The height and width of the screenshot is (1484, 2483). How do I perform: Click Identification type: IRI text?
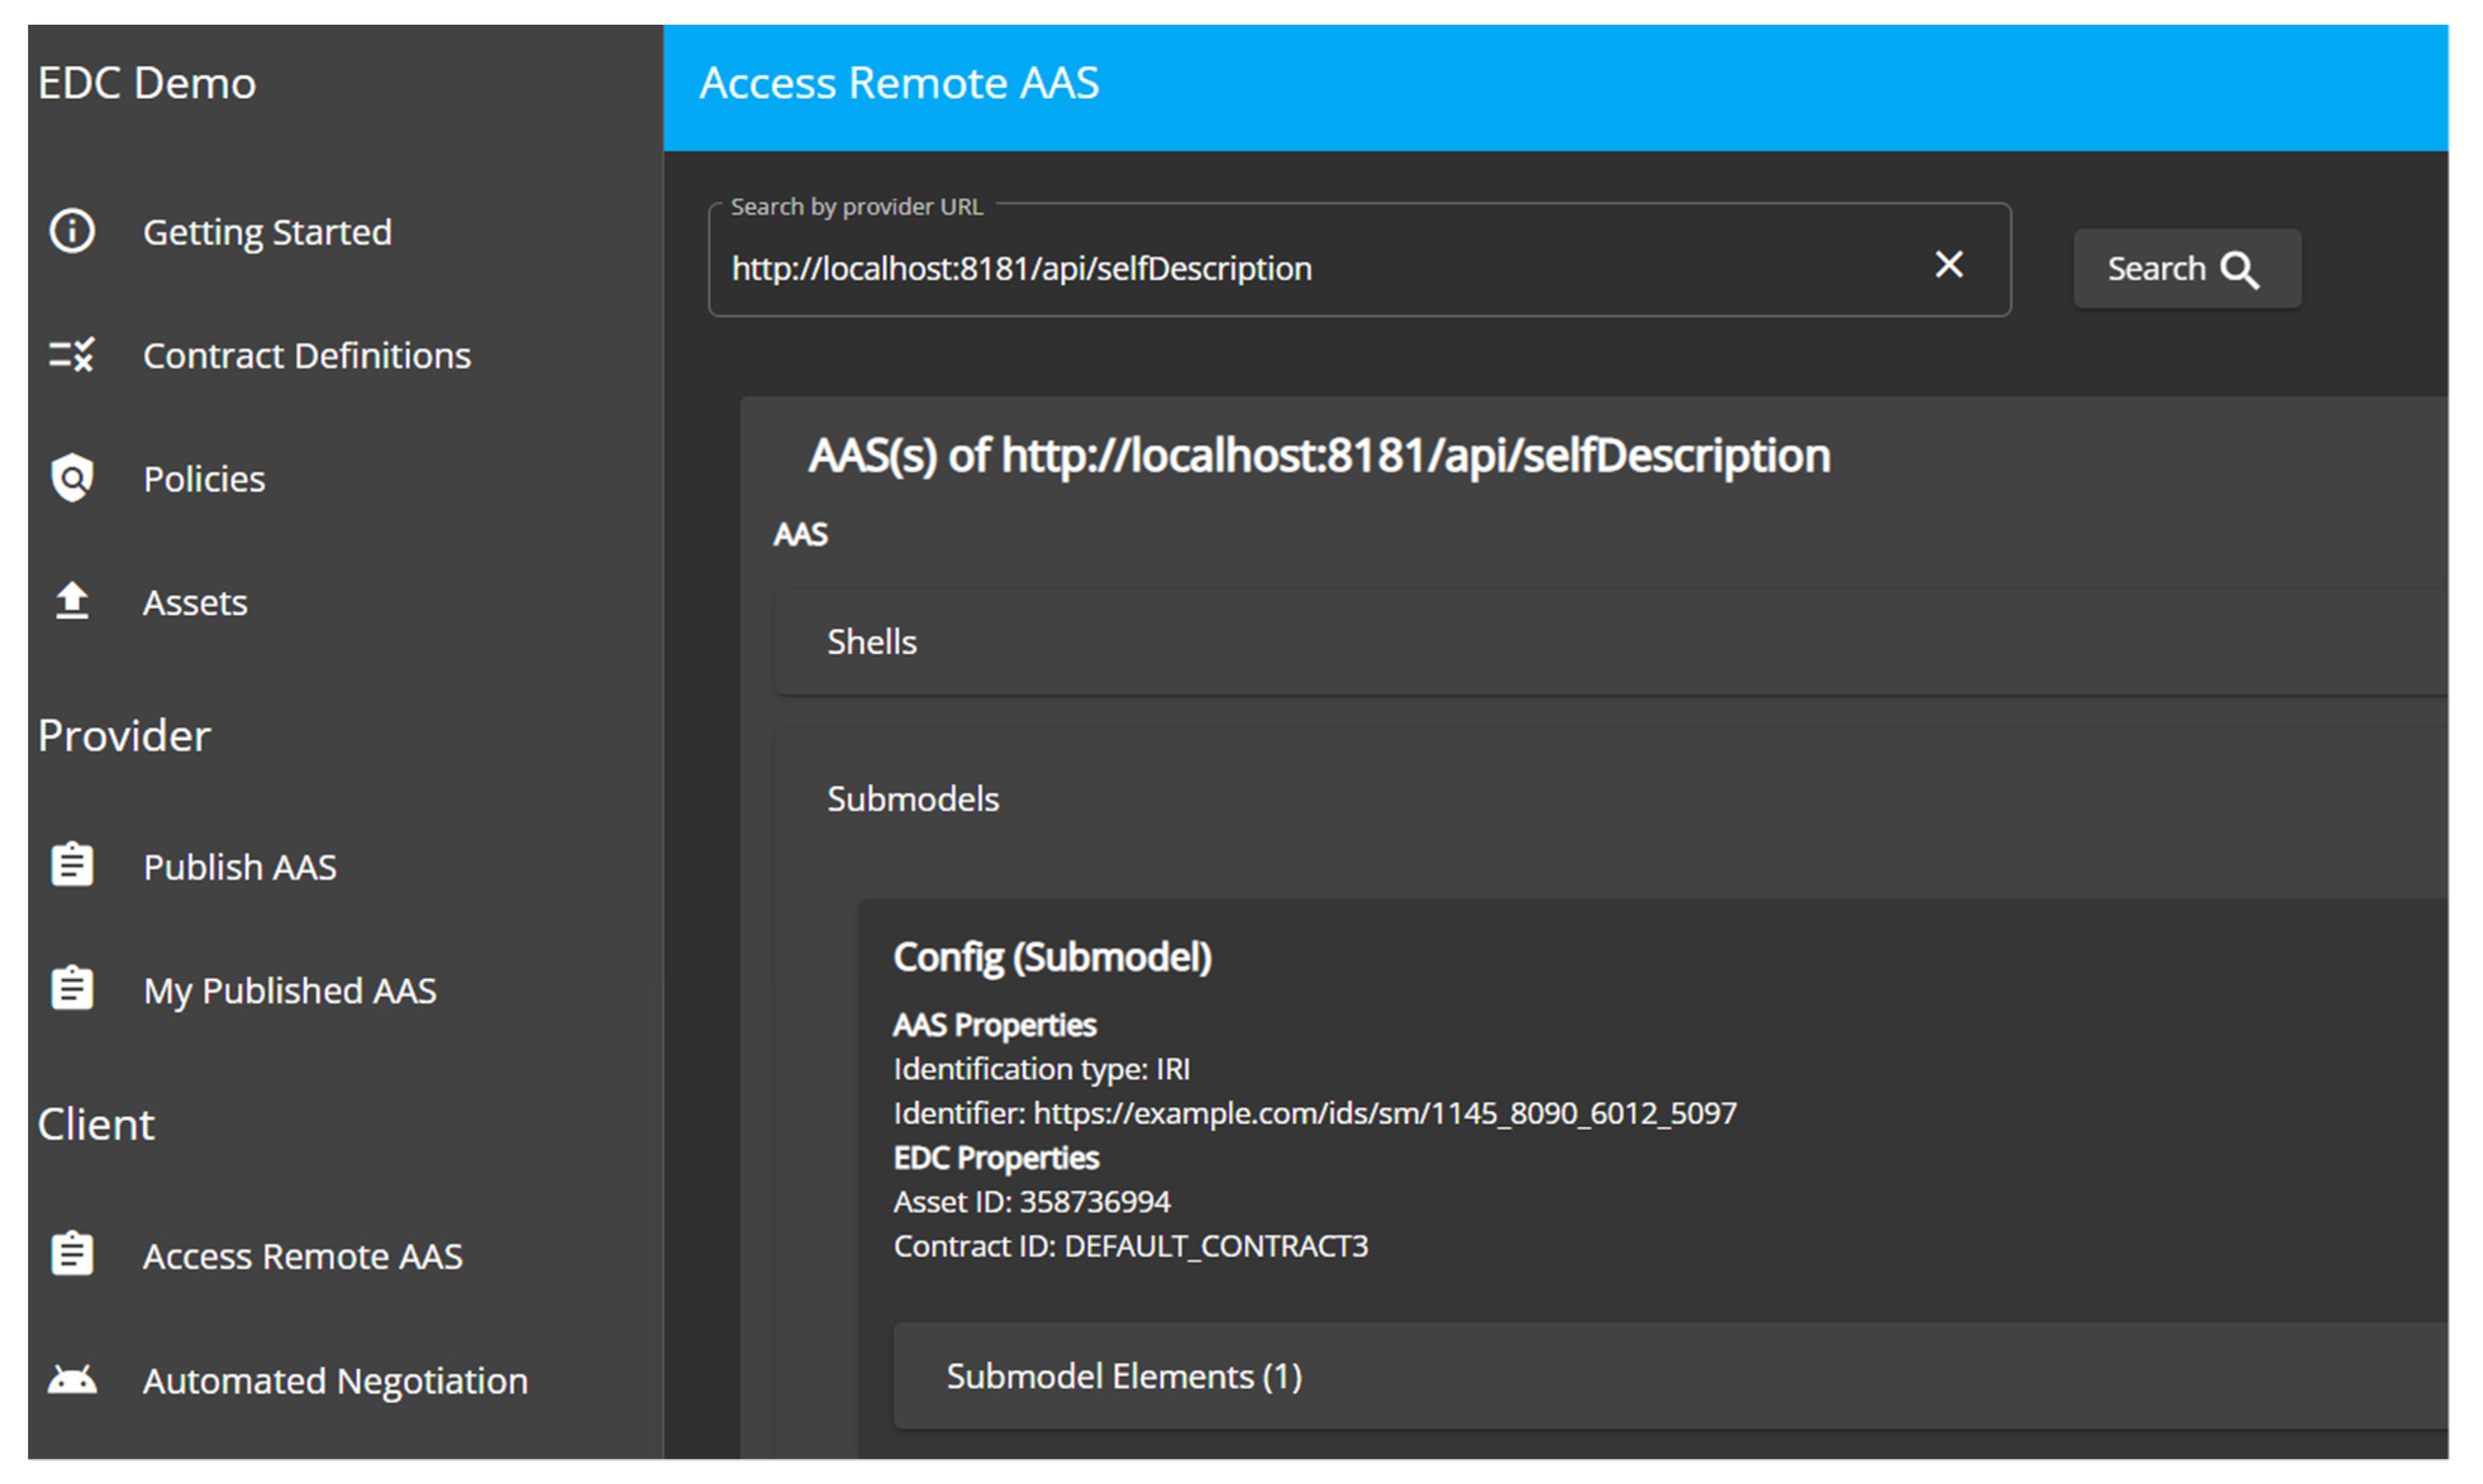(x=1041, y=1069)
